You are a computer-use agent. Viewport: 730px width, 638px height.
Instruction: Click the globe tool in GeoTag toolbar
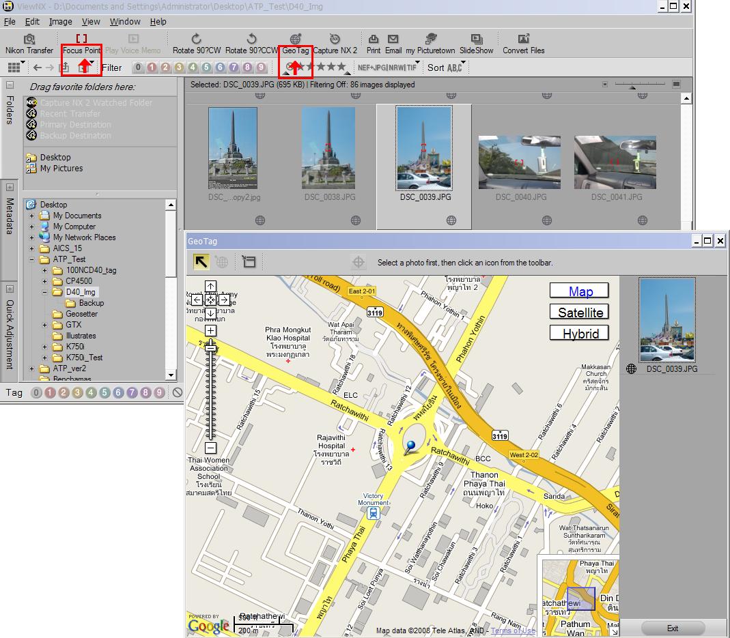coord(222,262)
